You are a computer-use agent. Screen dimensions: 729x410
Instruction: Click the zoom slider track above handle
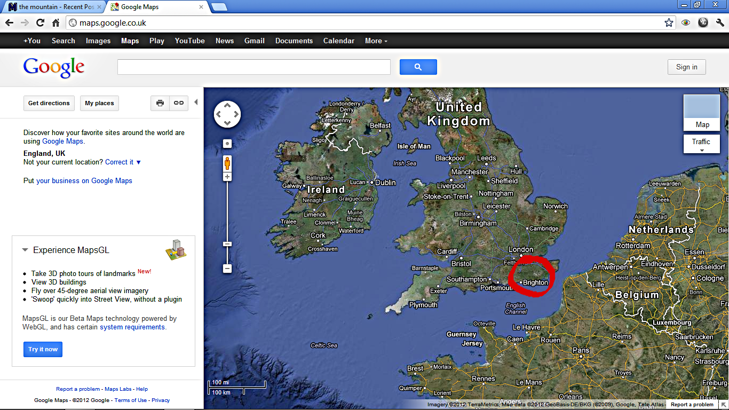[227, 211]
